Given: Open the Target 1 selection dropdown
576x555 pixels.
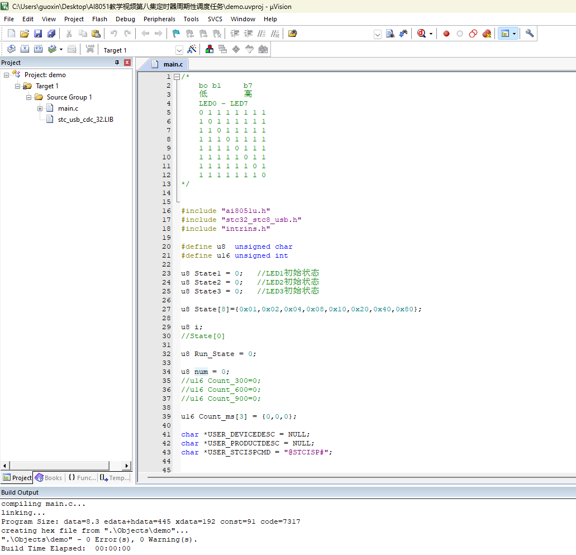Looking at the screenshot, I should click(179, 50).
